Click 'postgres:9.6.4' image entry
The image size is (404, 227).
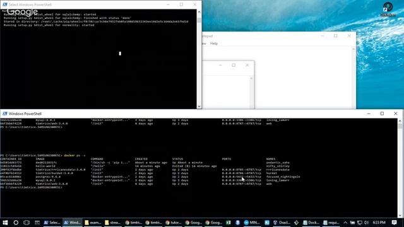click(x=48, y=177)
